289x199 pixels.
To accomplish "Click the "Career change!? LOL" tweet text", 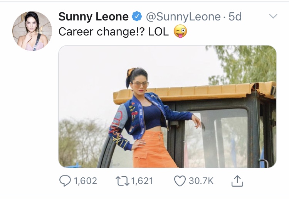I will pyautogui.click(x=114, y=32).
